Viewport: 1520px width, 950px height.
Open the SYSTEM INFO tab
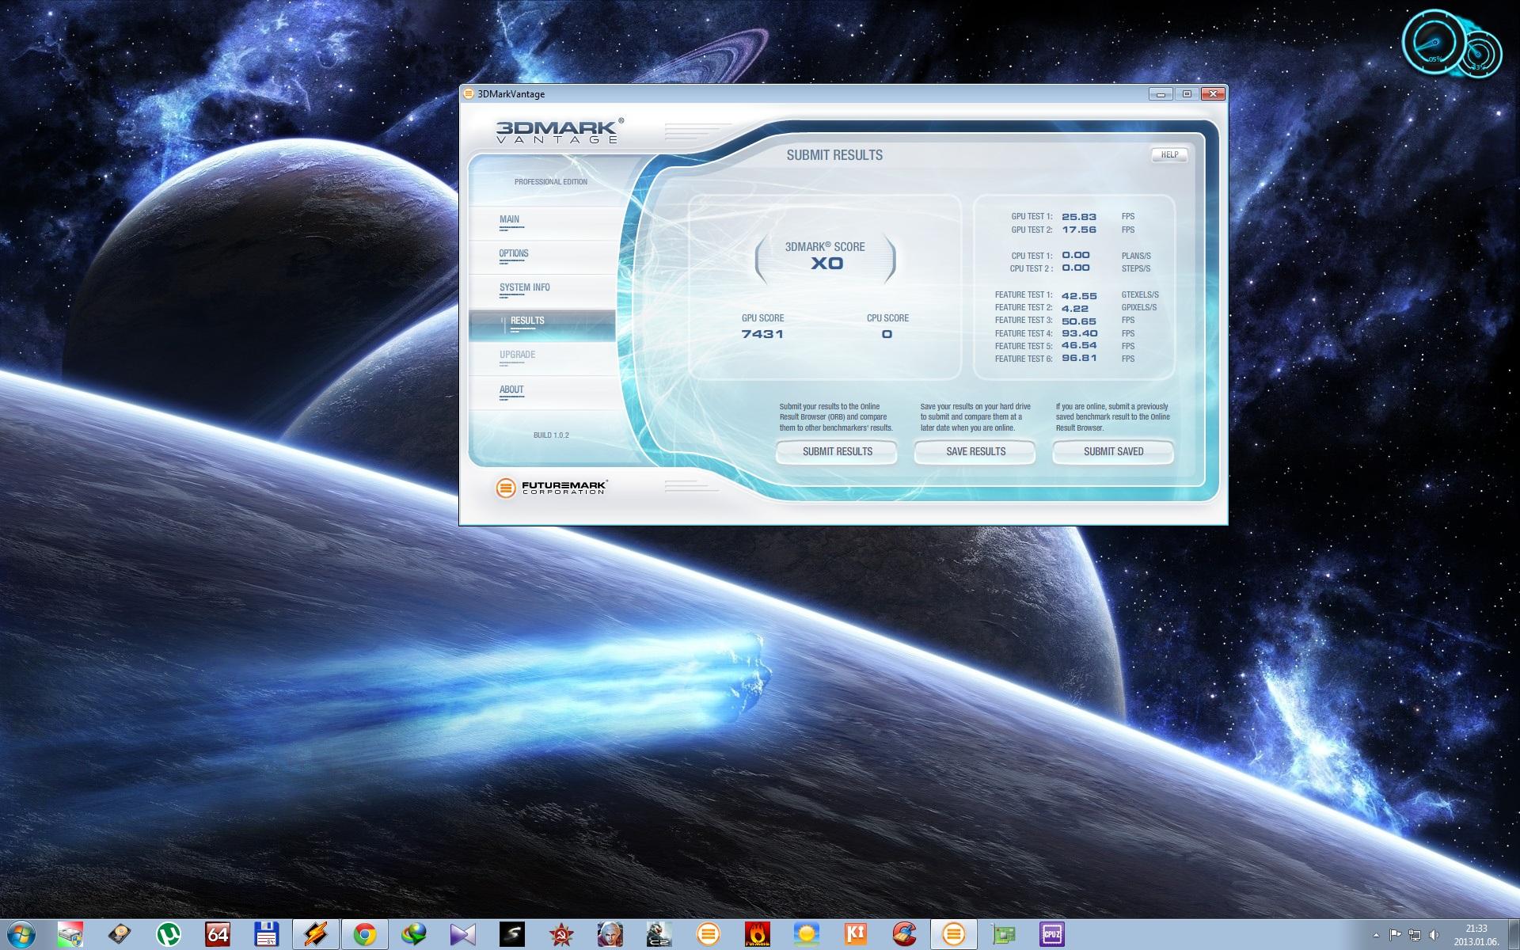542,291
